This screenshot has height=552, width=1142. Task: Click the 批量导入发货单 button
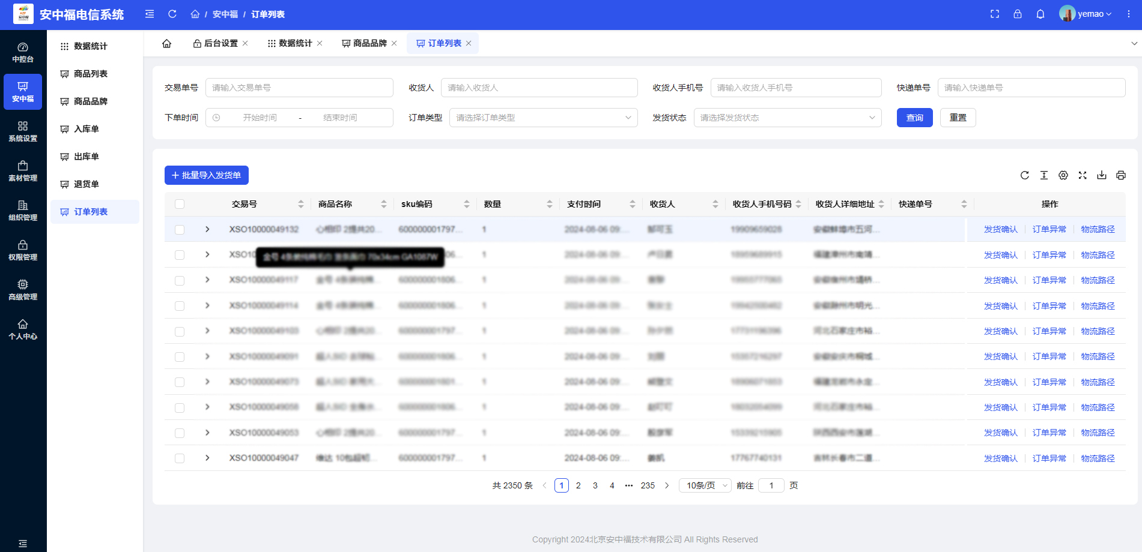point(207,175)
